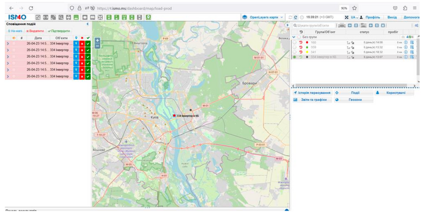
Task: Click the Історія пересування button
Action: point(312,93)
